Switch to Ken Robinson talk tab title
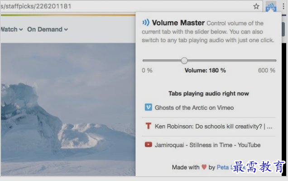Viewport: 288px width, 181px height. tap(214, 126)
